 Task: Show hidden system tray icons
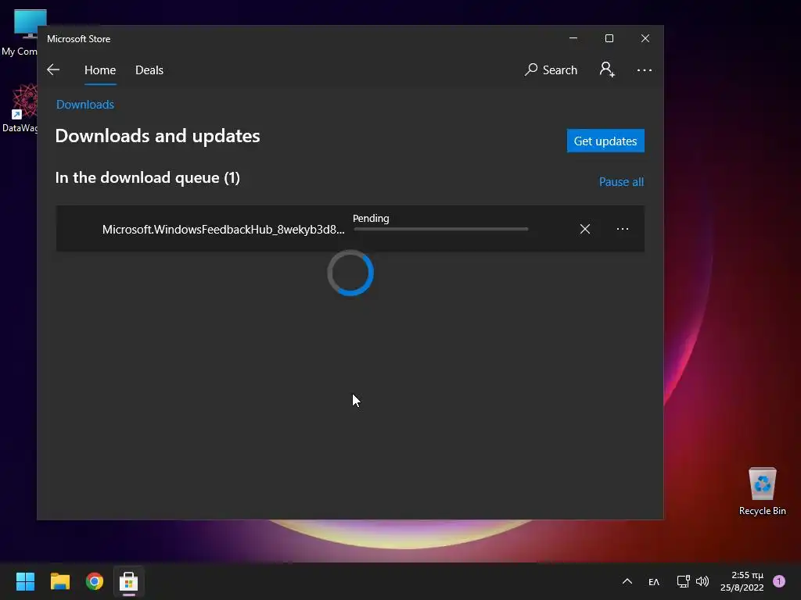627,581
